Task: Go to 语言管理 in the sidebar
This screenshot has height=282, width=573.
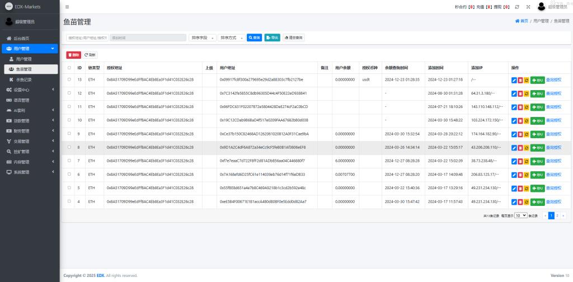Action: pyautogui.click(x=21, y=100)
